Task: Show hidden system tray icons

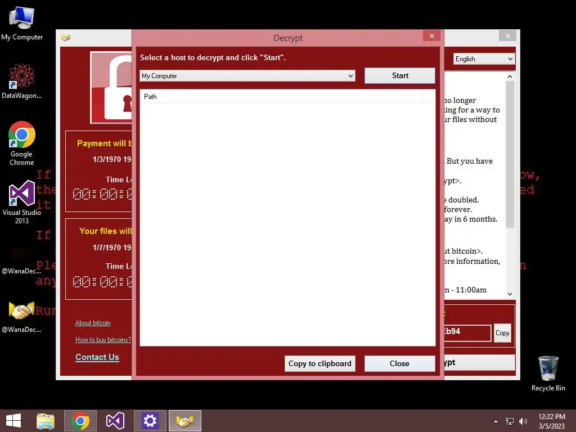Action: pyautogui.click(x=496, y=421)
